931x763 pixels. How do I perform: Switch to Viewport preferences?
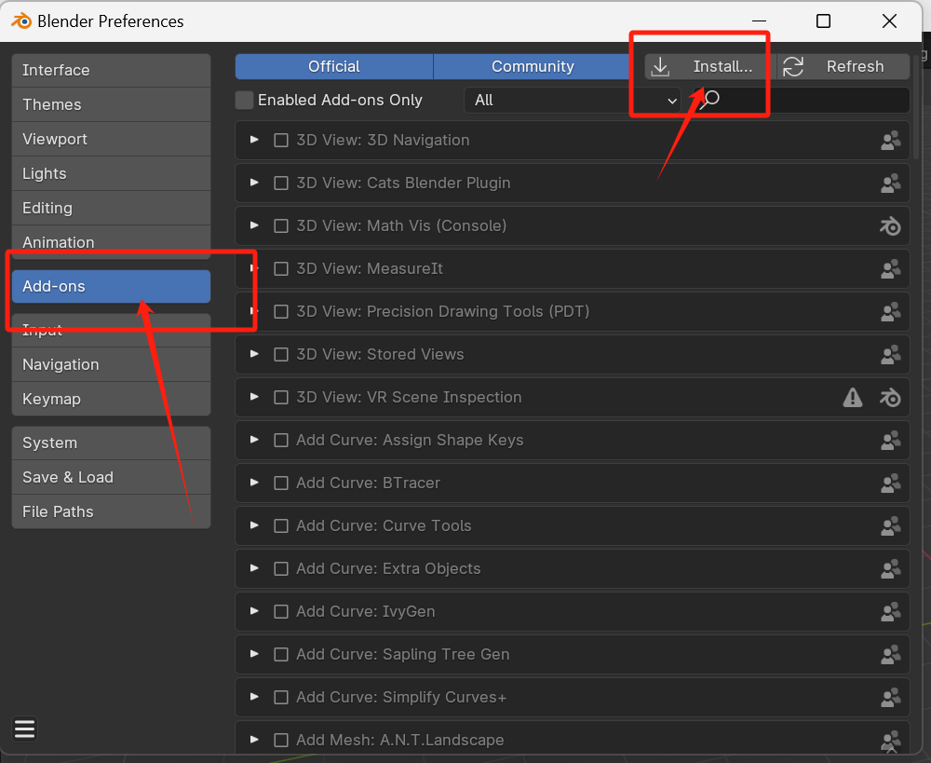click(111, 139)
